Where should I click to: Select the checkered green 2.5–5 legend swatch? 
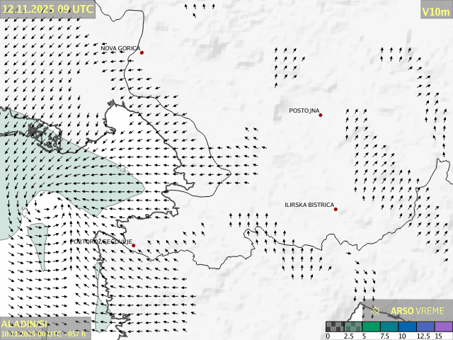click(x=352, y=327)
